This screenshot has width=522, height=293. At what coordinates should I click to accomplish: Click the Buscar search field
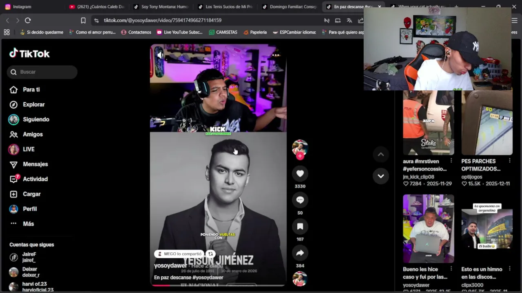pos(42,72)
